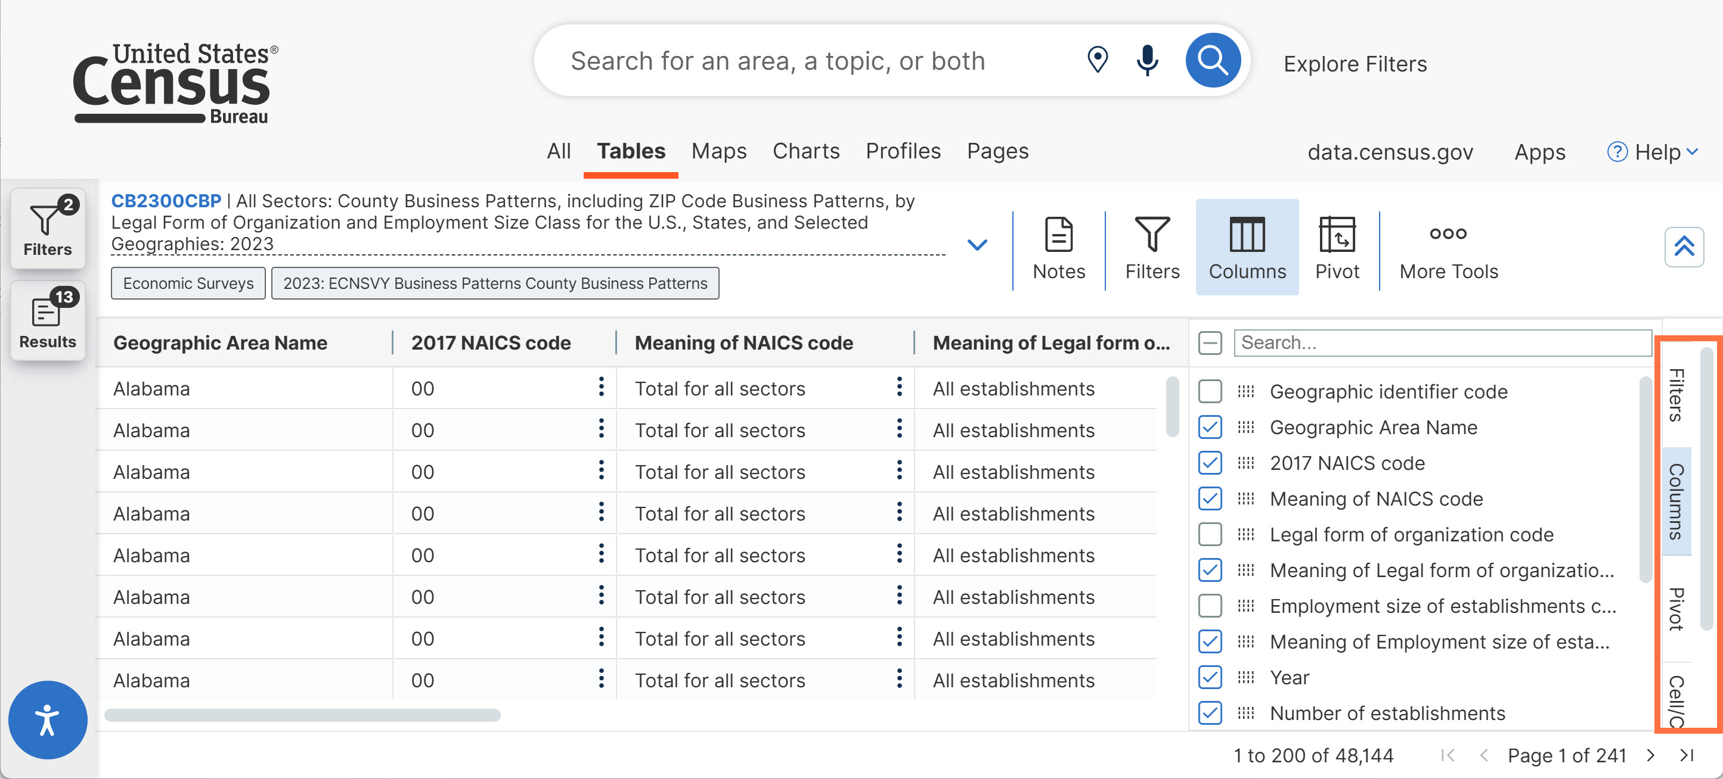Uncheck the Year column checkbox
The width and height of the screenshot is (1723, 779).
[x=1209, y=677]
